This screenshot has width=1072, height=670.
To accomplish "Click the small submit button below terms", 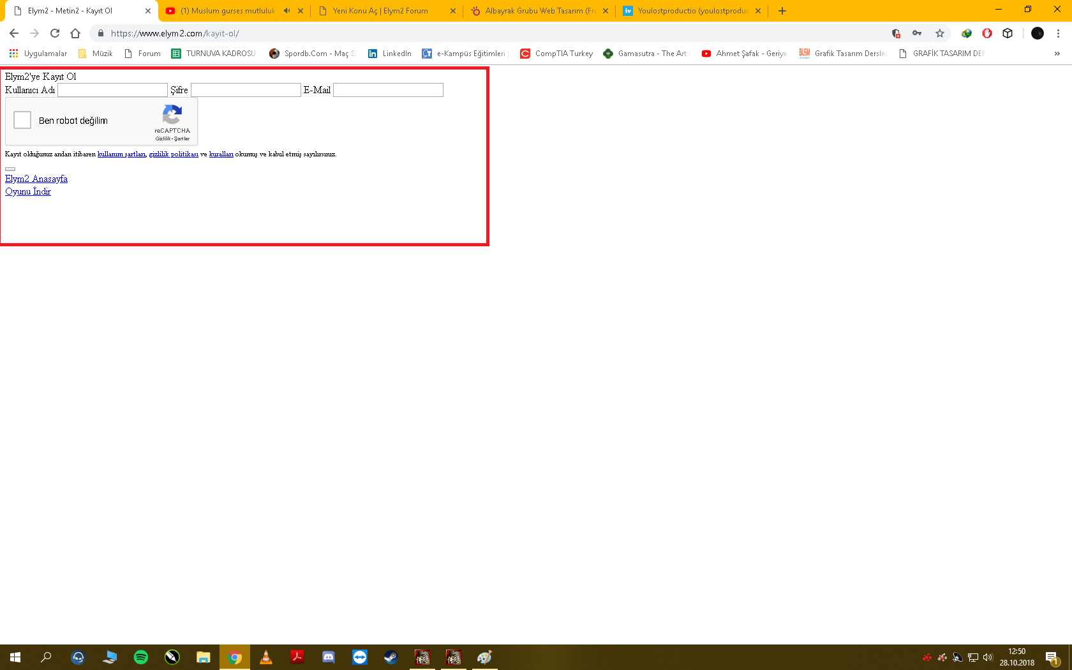I will (x=10, y=169).
